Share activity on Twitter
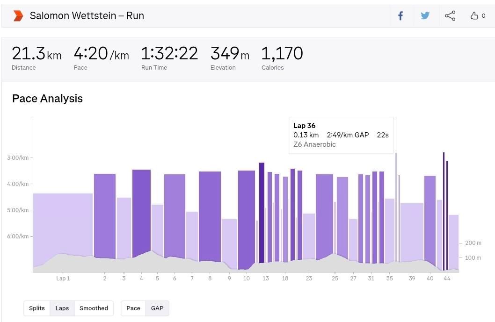 [425, 16]
